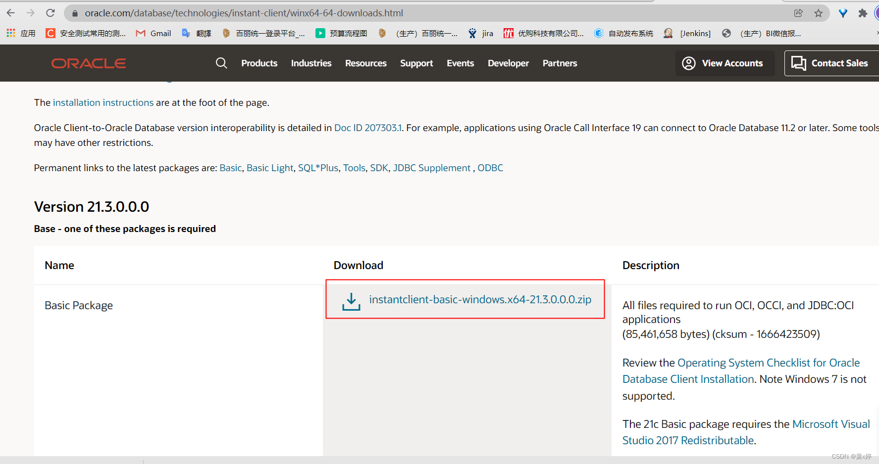Viewport: 879px width, 464px height.
Task: Click the Description column header
Action: [x=651, y=265]
